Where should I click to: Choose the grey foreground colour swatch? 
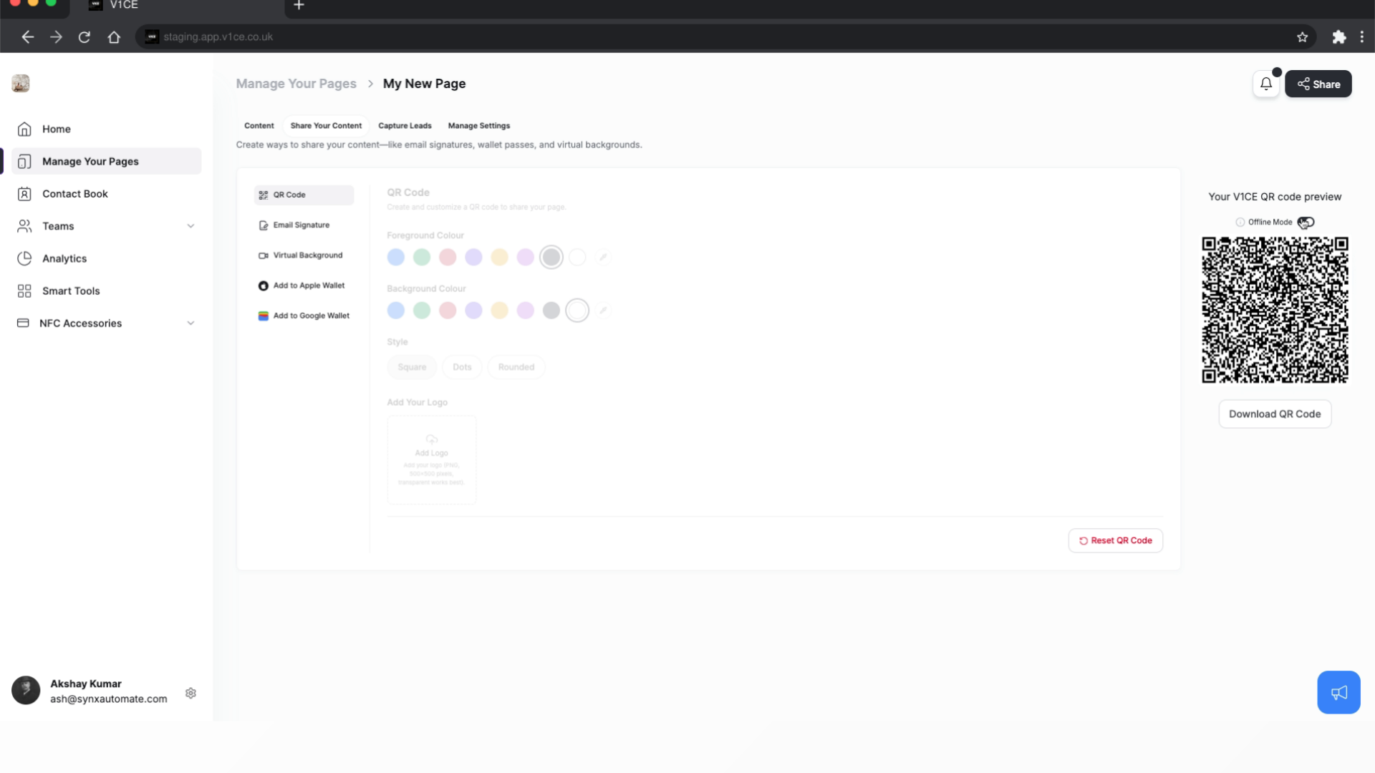pyautogui.click(x=551, y=257)
